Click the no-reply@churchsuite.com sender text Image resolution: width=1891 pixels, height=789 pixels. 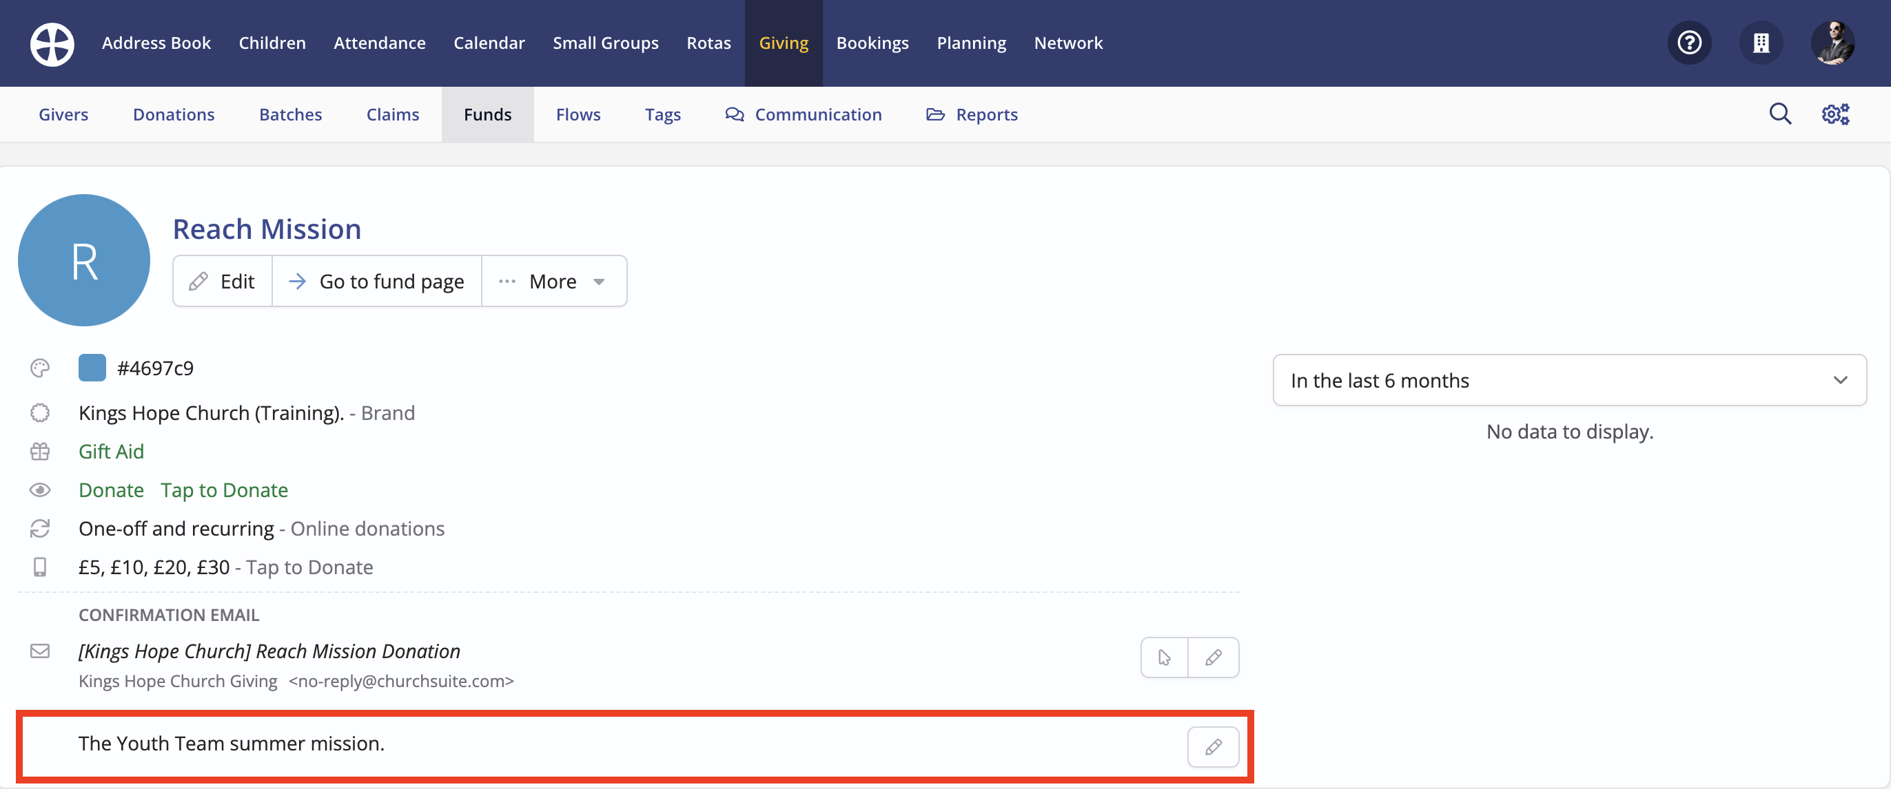pyautogui.click(x=401, y=681)
